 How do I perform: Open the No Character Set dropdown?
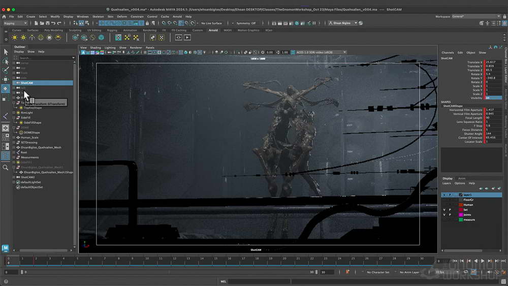(378, 272)
